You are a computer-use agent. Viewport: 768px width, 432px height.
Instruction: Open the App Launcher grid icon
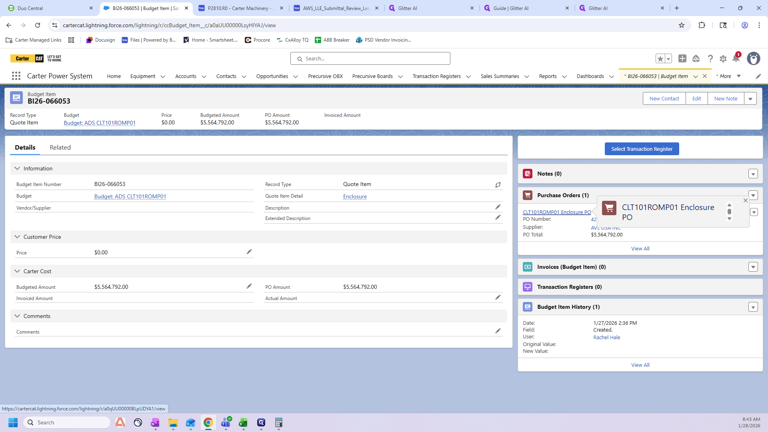16,76
